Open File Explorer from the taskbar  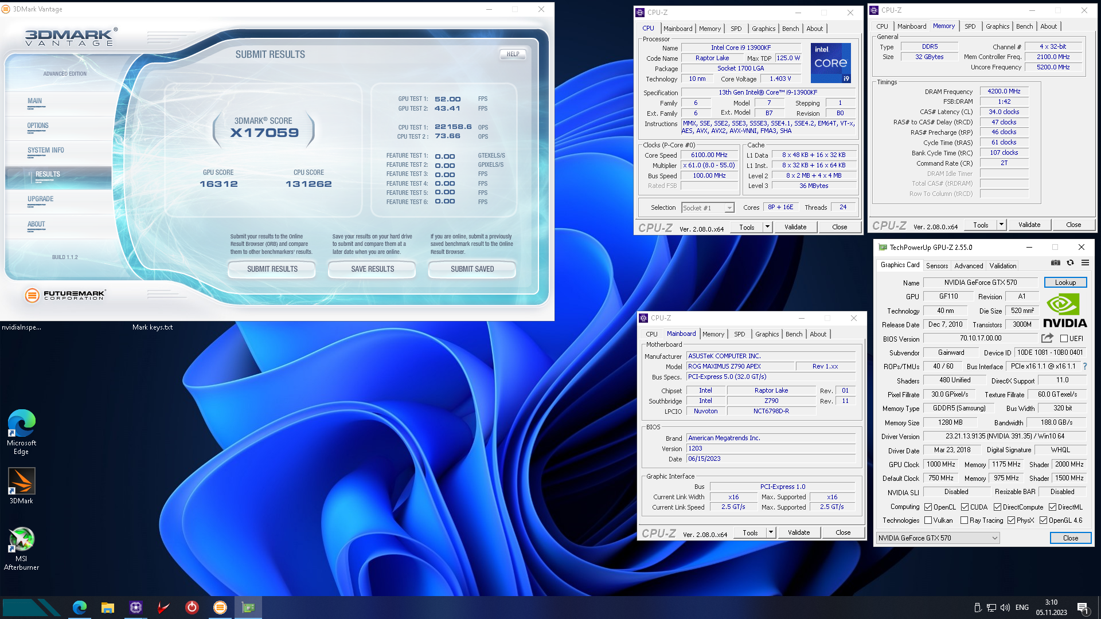pos(108,608)
